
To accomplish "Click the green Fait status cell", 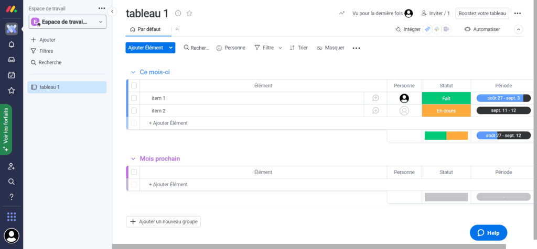I will coord(446,98).
